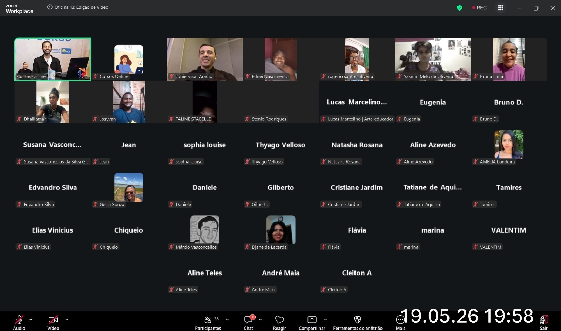561x331 pixels.
Task: Select Lucas Marcelino | Arte-educador name label
Action: click(x=360, y=119)
